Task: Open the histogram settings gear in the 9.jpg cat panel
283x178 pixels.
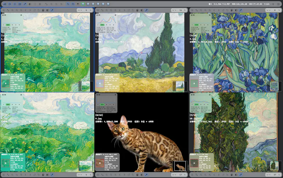Action: point(115,95)
